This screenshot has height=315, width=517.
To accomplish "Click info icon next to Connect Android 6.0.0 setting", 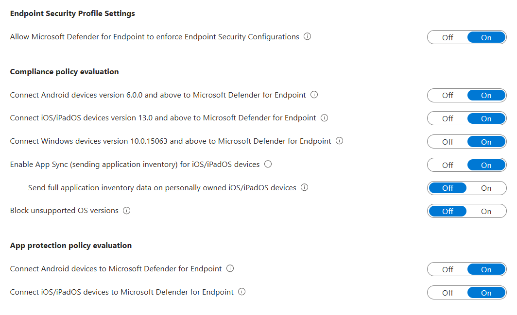I will (314, 95).
